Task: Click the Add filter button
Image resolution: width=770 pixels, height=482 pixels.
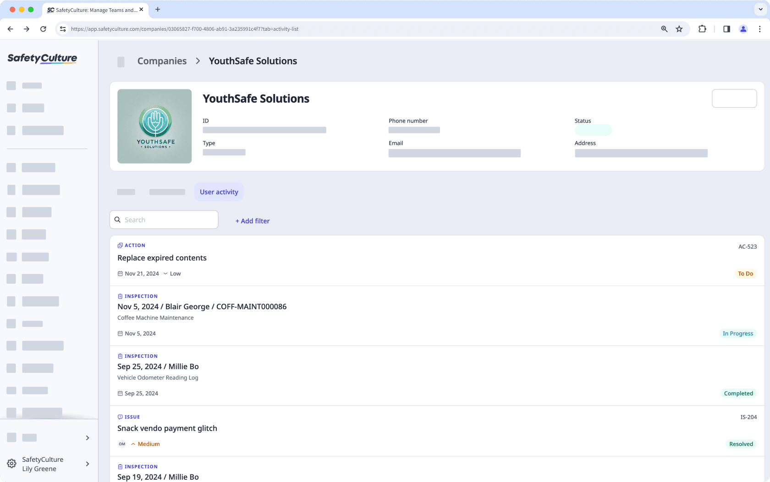Action: click(253, 221)
